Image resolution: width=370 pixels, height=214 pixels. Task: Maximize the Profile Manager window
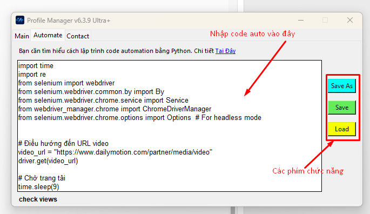pos(325,21)
